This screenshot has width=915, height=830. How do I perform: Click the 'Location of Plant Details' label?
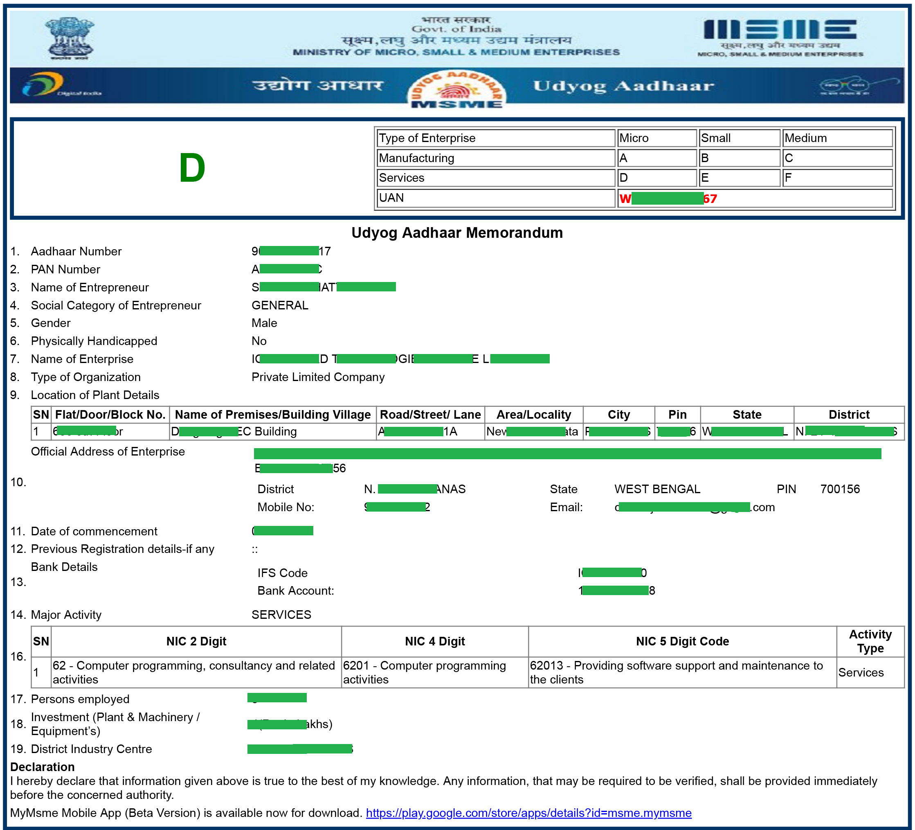click(x=95, y=395)
